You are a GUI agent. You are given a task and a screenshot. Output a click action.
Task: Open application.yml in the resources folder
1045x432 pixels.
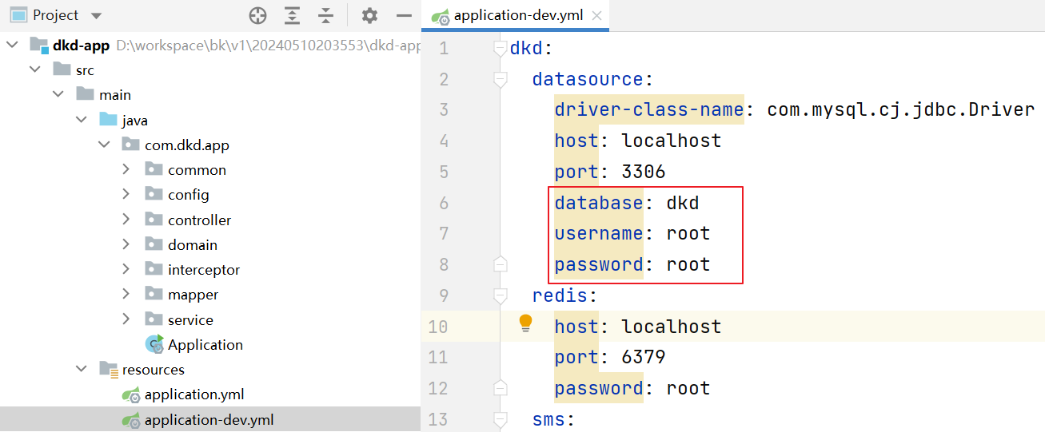(x=193, y=394)
